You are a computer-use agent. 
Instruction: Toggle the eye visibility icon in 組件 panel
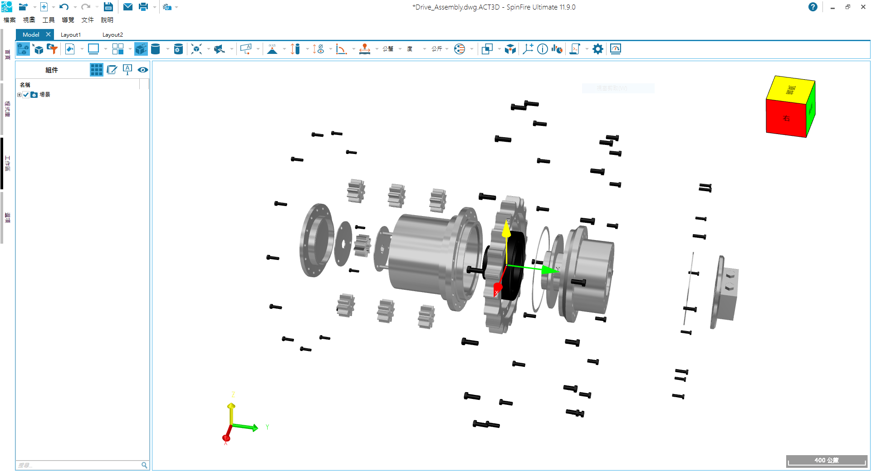click(143, 70)
